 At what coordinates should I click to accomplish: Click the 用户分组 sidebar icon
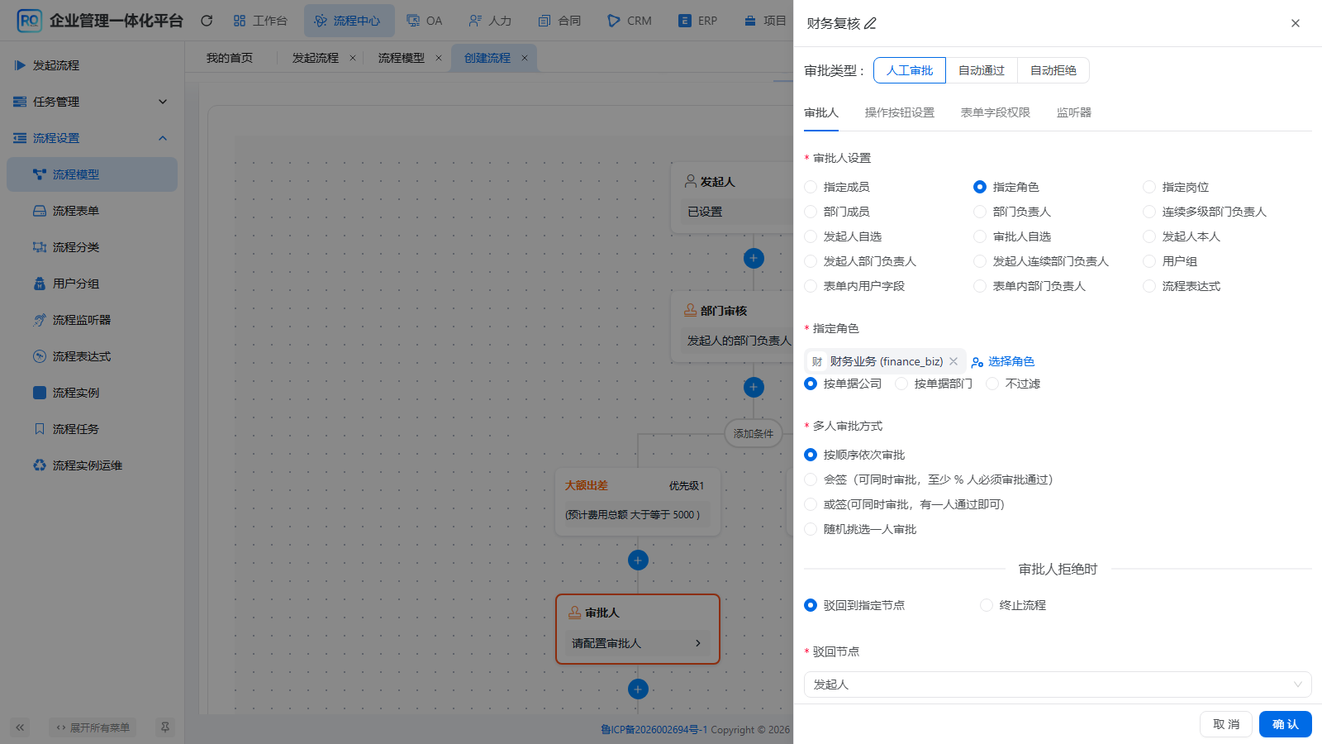click(40, 284)
